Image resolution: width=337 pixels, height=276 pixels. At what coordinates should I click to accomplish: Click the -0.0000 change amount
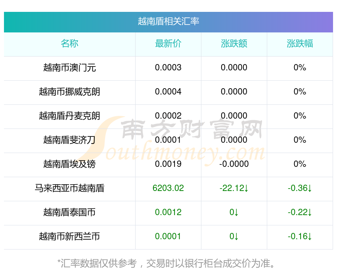pos(234,164)
